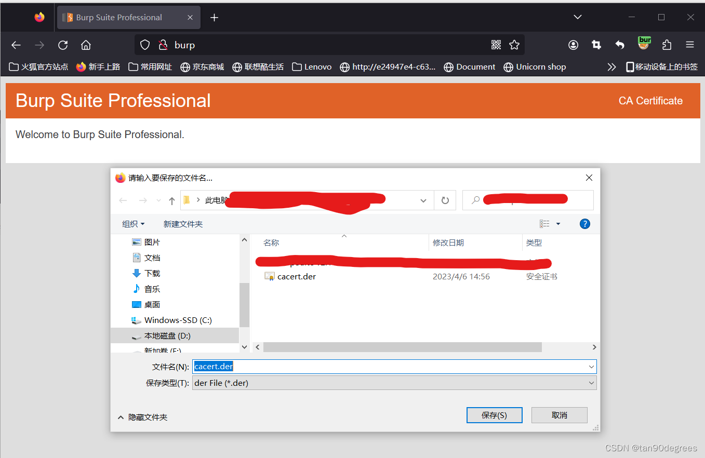705x458 pixels.
Task: Click the undo arrow toolbar icon
Action: coord(620,45)
